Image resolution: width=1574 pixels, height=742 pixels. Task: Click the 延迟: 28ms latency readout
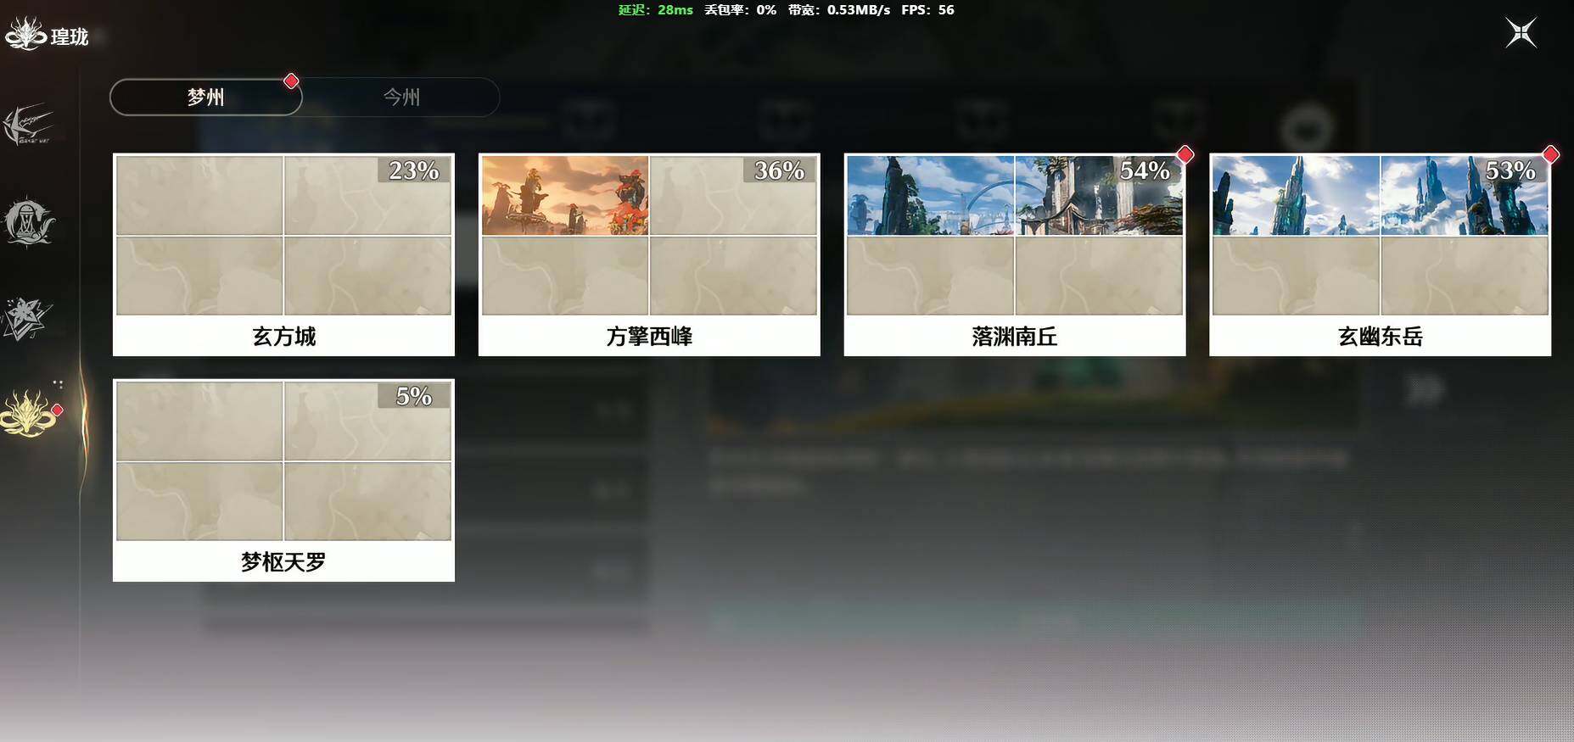pos(655,10)
